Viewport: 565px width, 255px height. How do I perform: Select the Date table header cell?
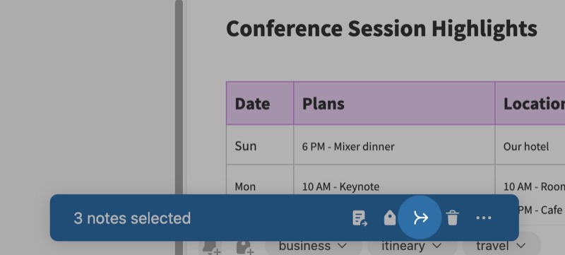coord(260,103)
